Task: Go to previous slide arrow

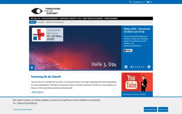Action: [x=126, y=67]
